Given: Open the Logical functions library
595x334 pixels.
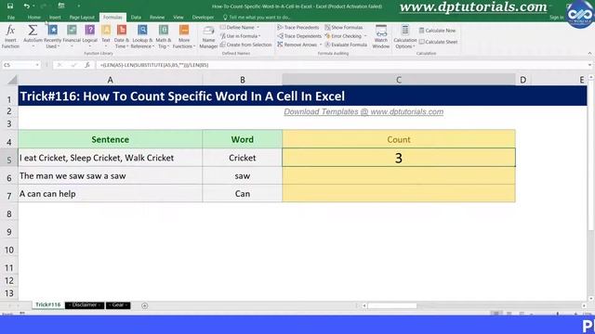Looking at the screenshot, I should 90,36.
